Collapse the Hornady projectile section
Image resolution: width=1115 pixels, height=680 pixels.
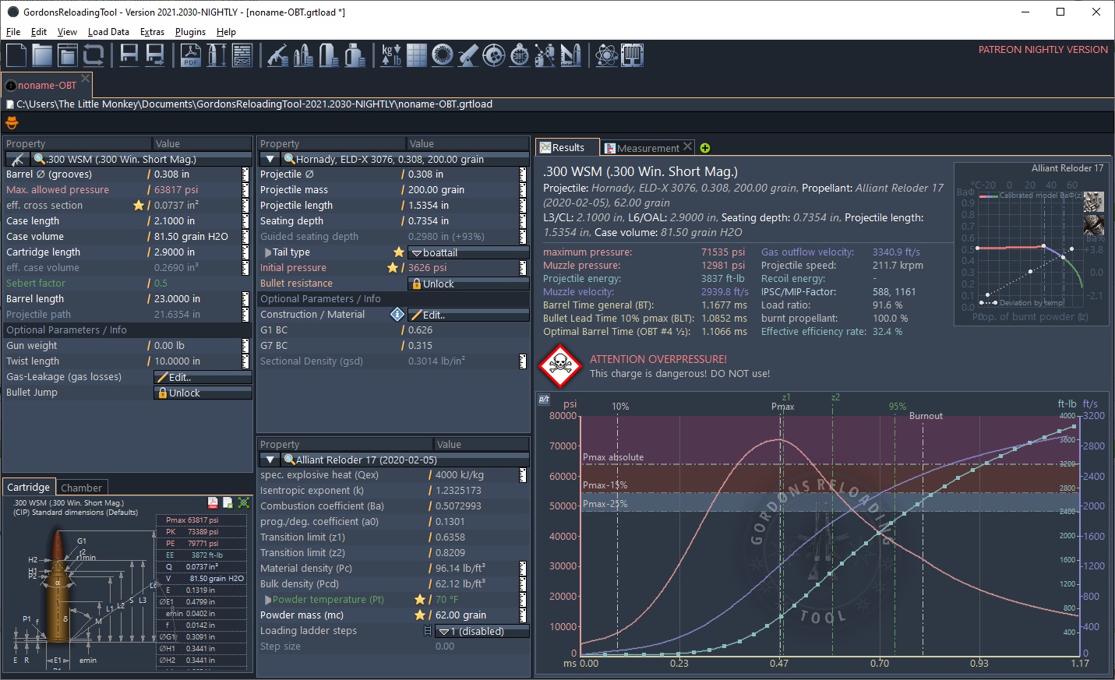click(270, 159)
